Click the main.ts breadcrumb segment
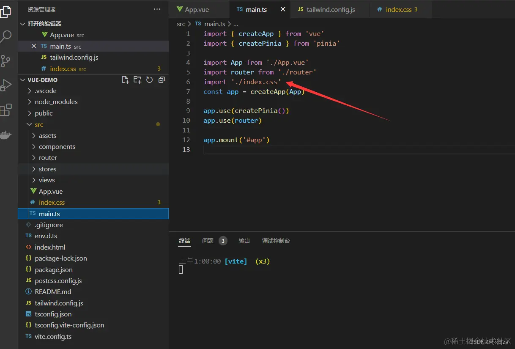Viewport: 515px width, 349px height. 214,24
